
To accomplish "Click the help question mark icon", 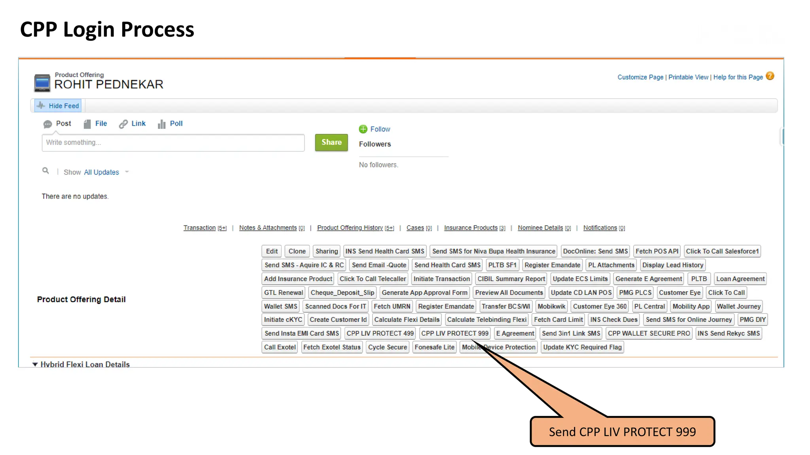I will [x=770, y=76].
